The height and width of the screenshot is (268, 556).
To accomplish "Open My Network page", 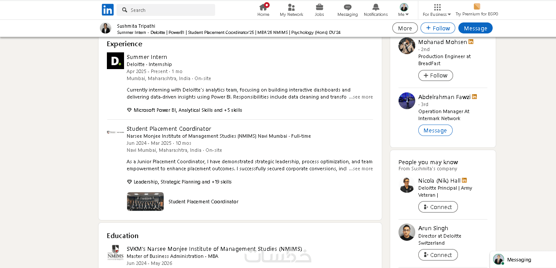I will (x=292, y=10).
